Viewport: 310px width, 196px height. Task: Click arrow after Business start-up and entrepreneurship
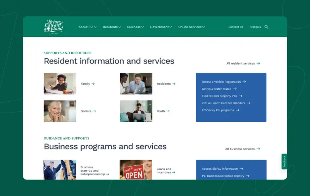click(108, 174)
